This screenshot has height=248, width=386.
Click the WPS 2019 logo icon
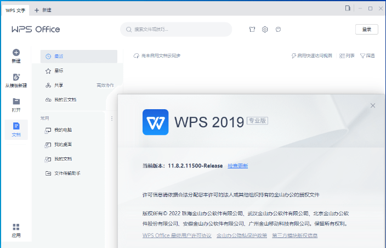click(156, 122)
